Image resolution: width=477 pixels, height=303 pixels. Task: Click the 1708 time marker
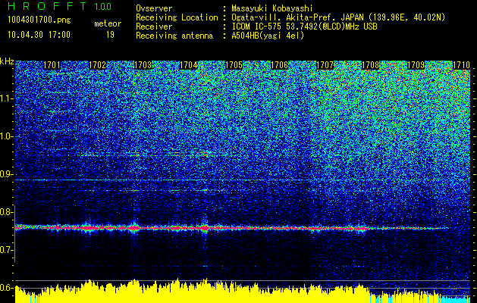click(371, 65)
